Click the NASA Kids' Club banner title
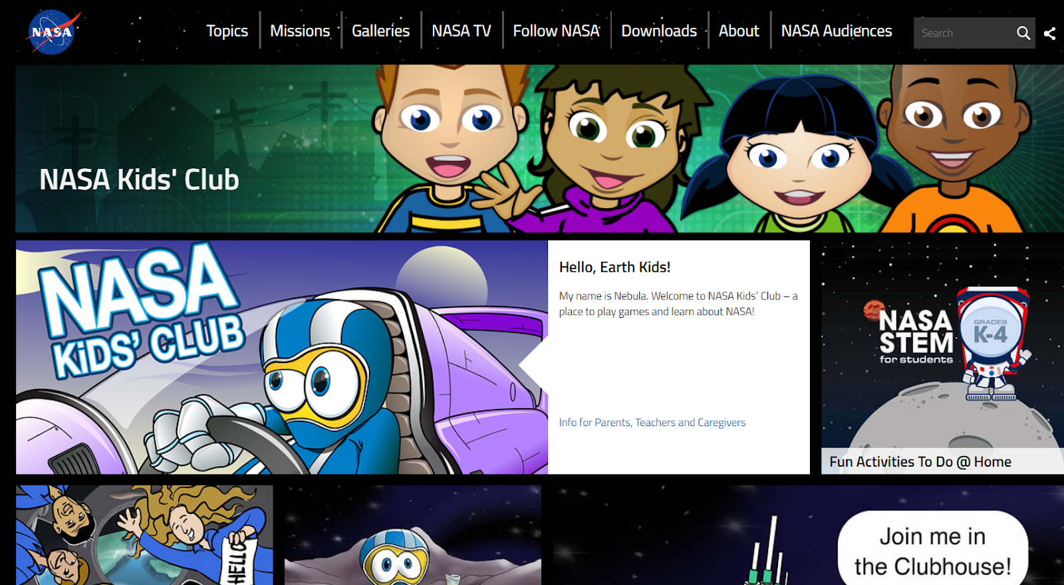 139,179
